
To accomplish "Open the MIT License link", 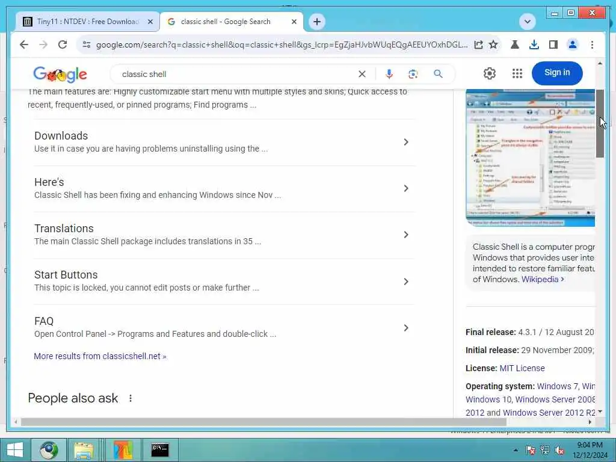I will click(x=522, y=369).
